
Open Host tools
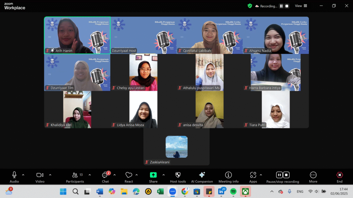point(178,175)
